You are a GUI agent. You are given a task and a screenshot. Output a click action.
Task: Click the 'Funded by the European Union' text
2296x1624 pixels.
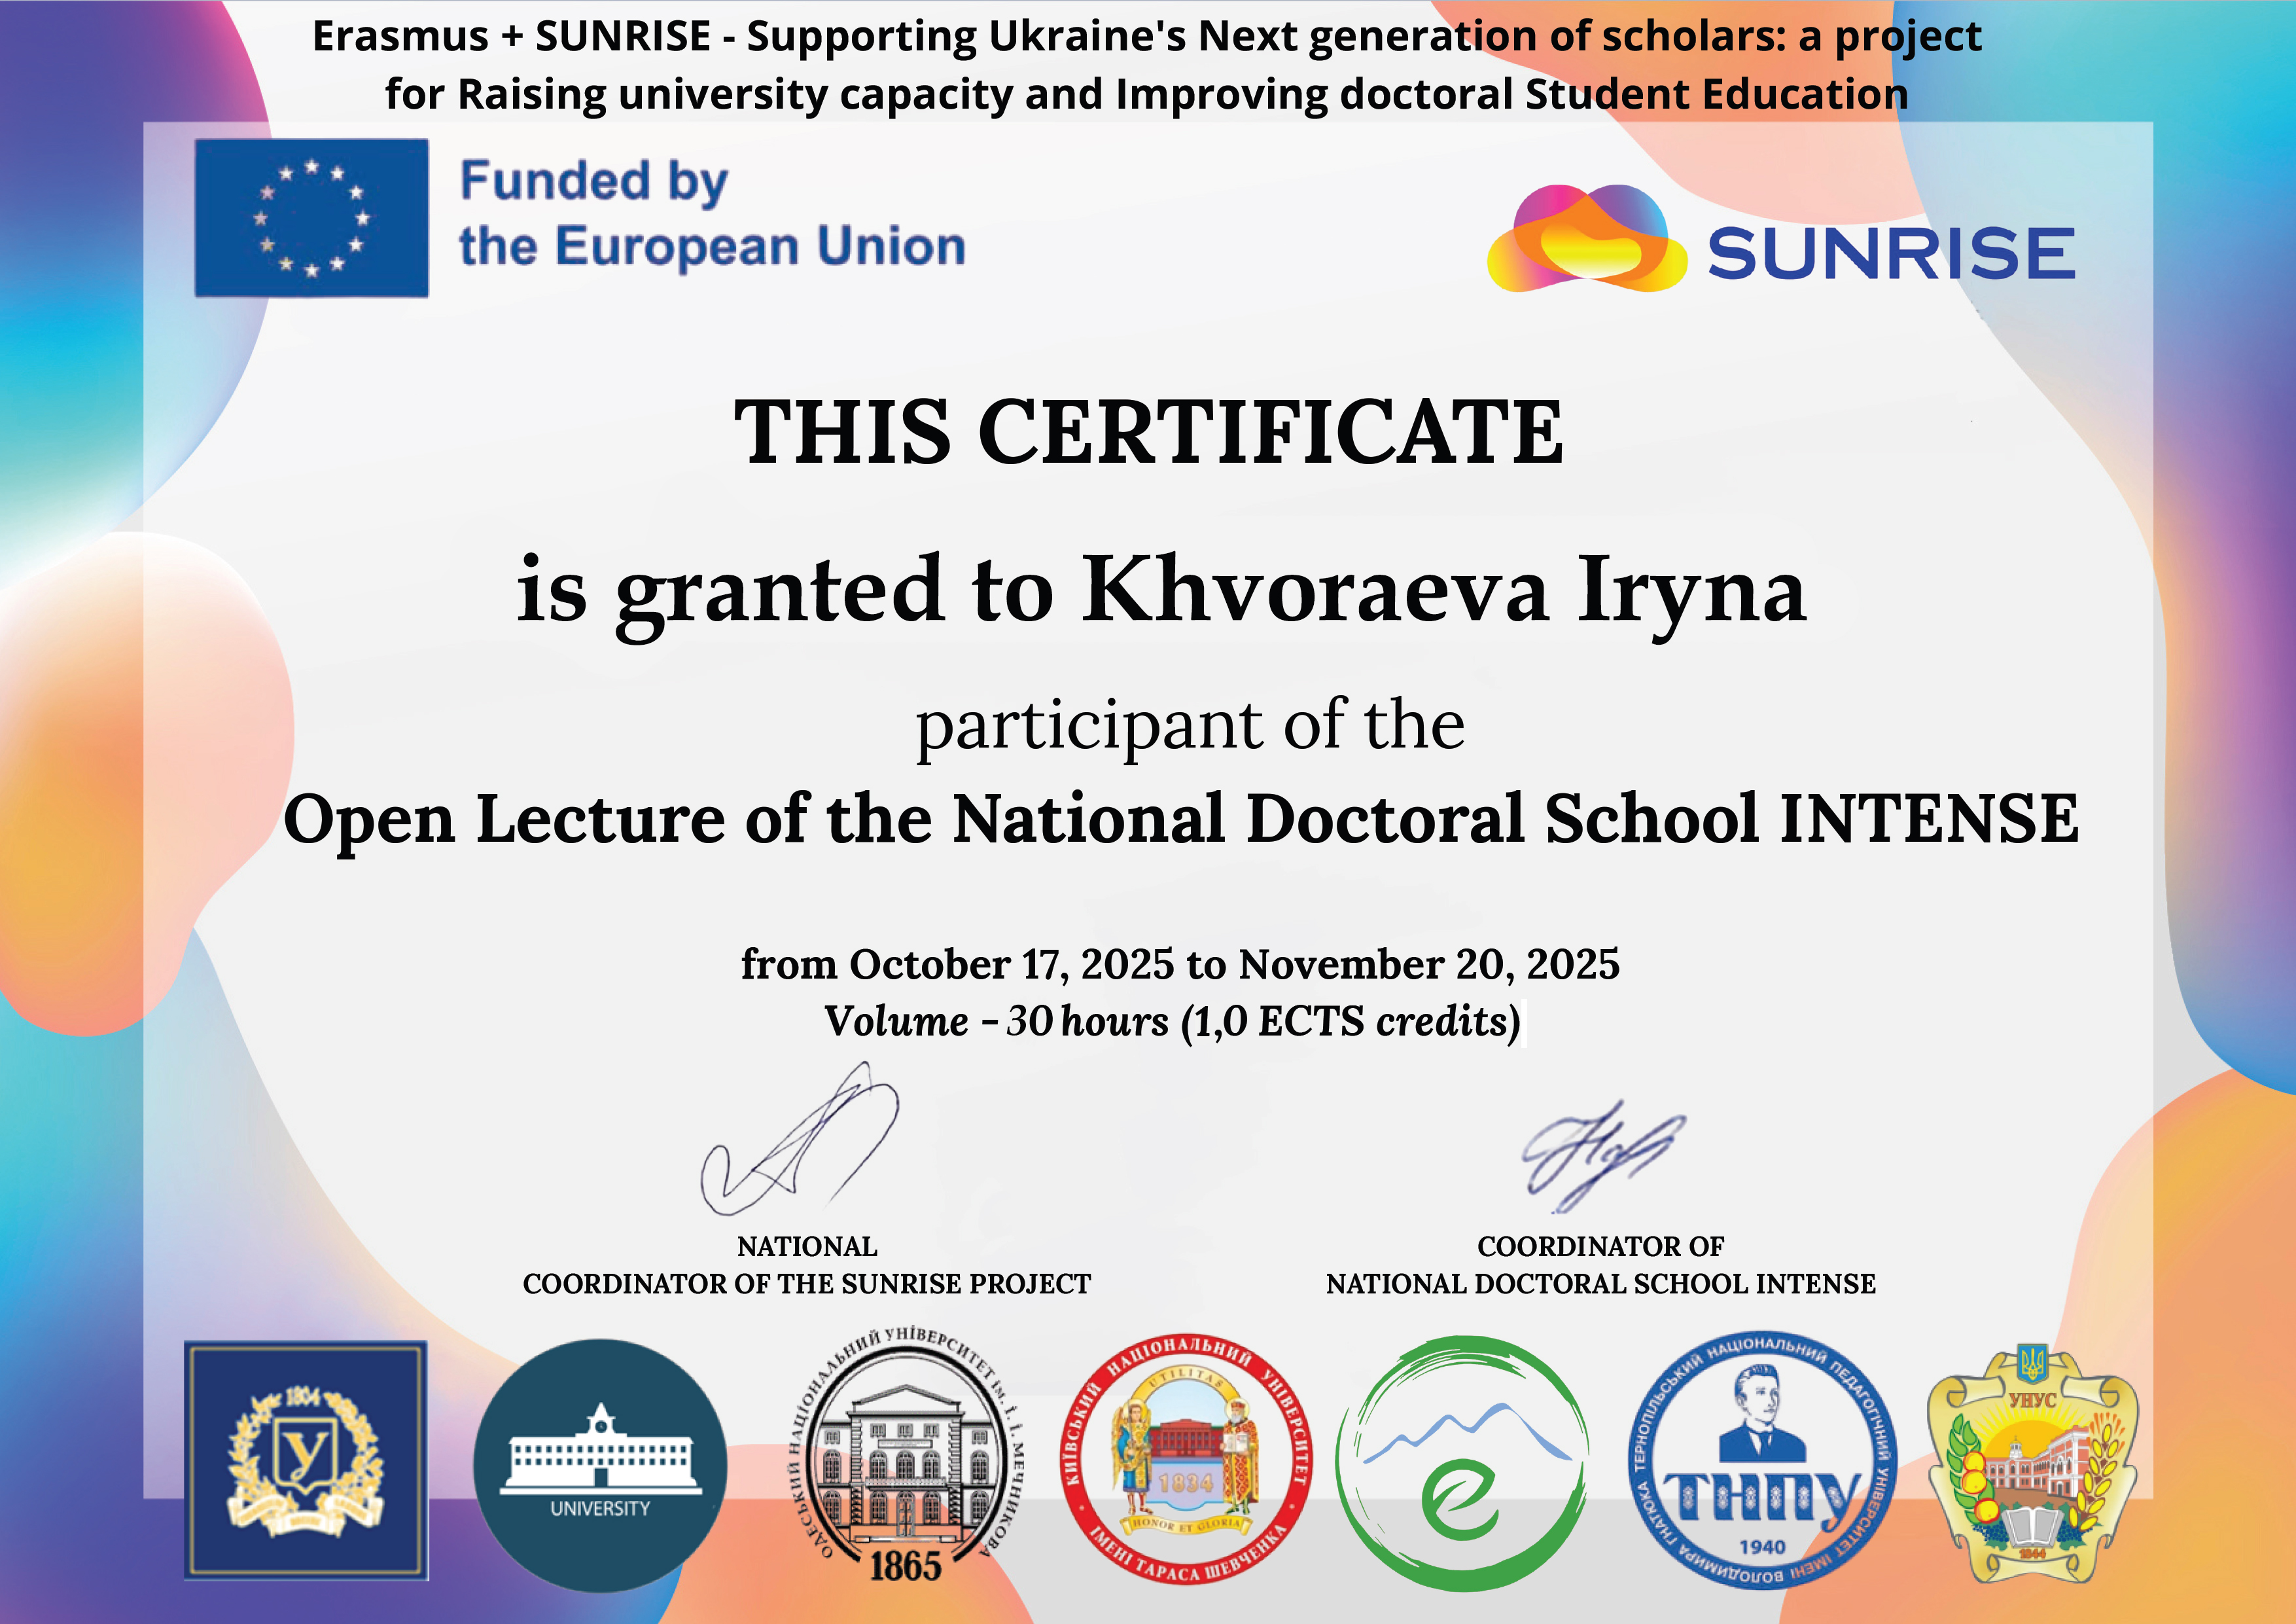711,214
